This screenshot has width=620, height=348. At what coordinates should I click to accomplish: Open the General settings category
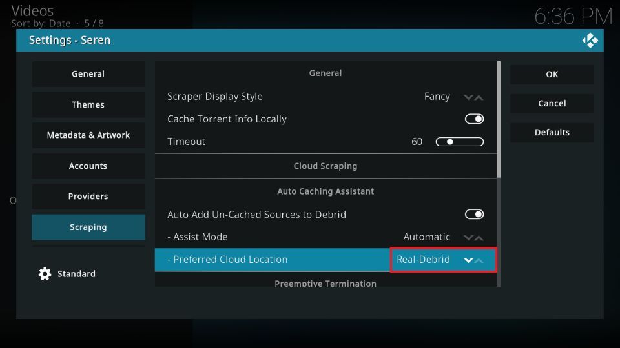point(88,73)
